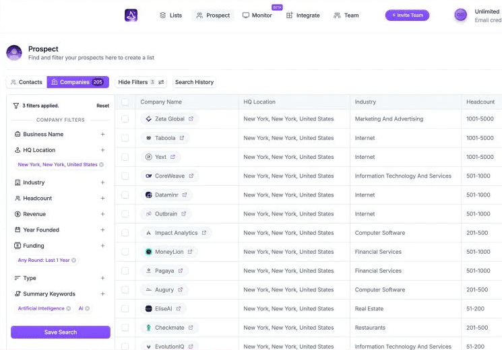Expand the Revenue filter
The height and width of the screenshot is (350, 502).
click(x=103, y=214)
